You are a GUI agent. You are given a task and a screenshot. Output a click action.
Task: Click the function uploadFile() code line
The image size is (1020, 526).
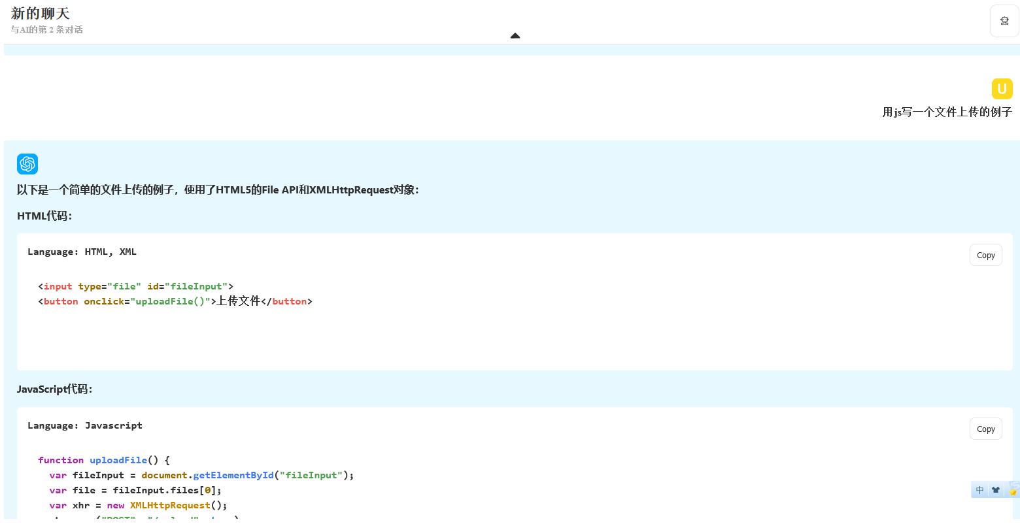click(103, 460)
